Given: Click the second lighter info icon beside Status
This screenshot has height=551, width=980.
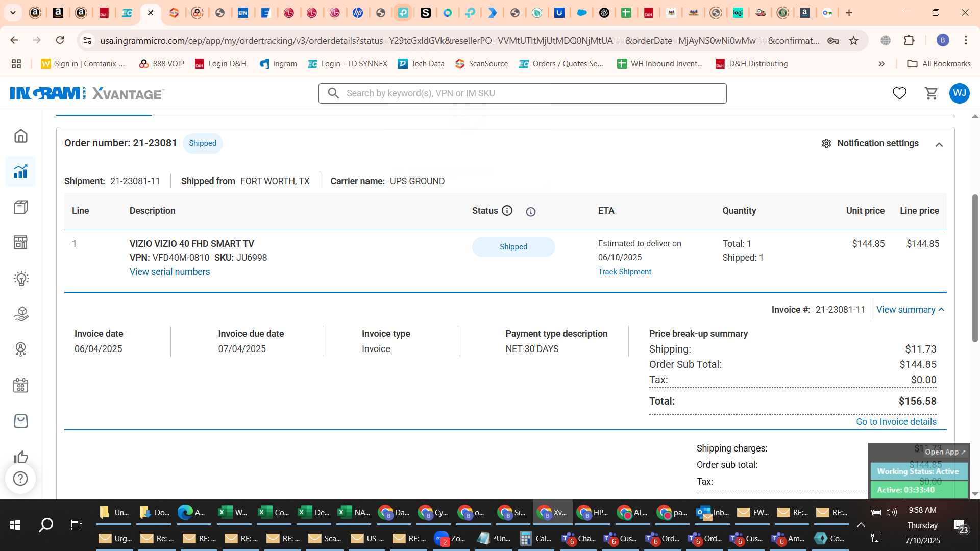Looking at the screenshot, I should pyautogui.click(x=531, y=212).
